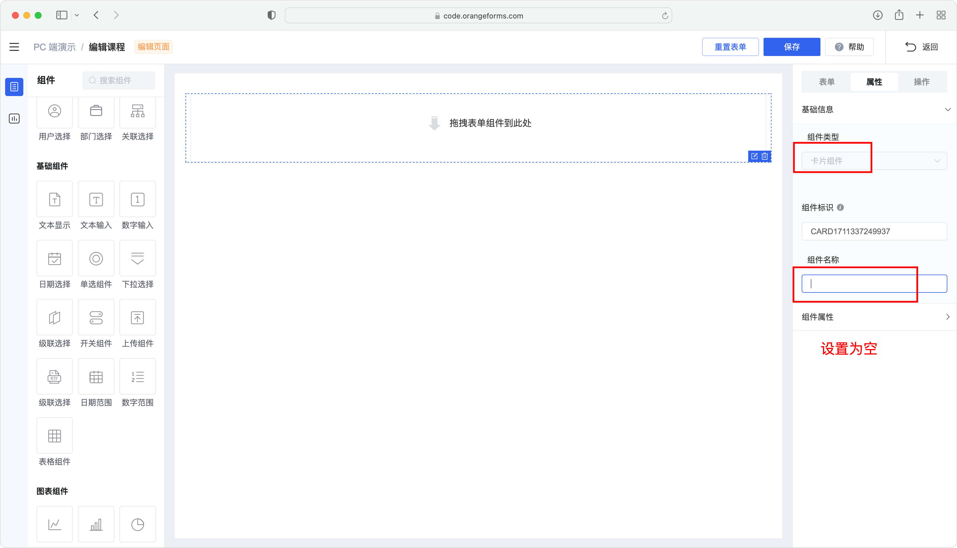Click the 保存 button
The width and height of the screenshot is (957, 548).
click(792, 47)
